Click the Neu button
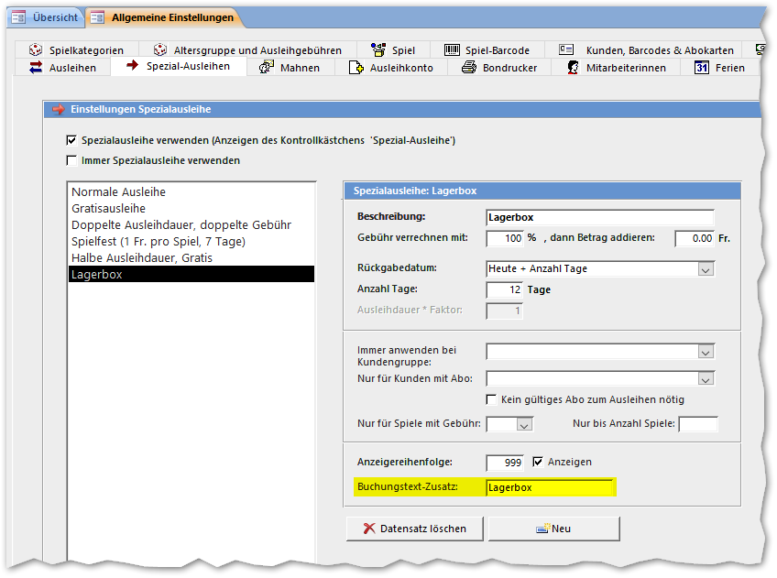This screenshot has height=578, width=777. coord(554,529)
